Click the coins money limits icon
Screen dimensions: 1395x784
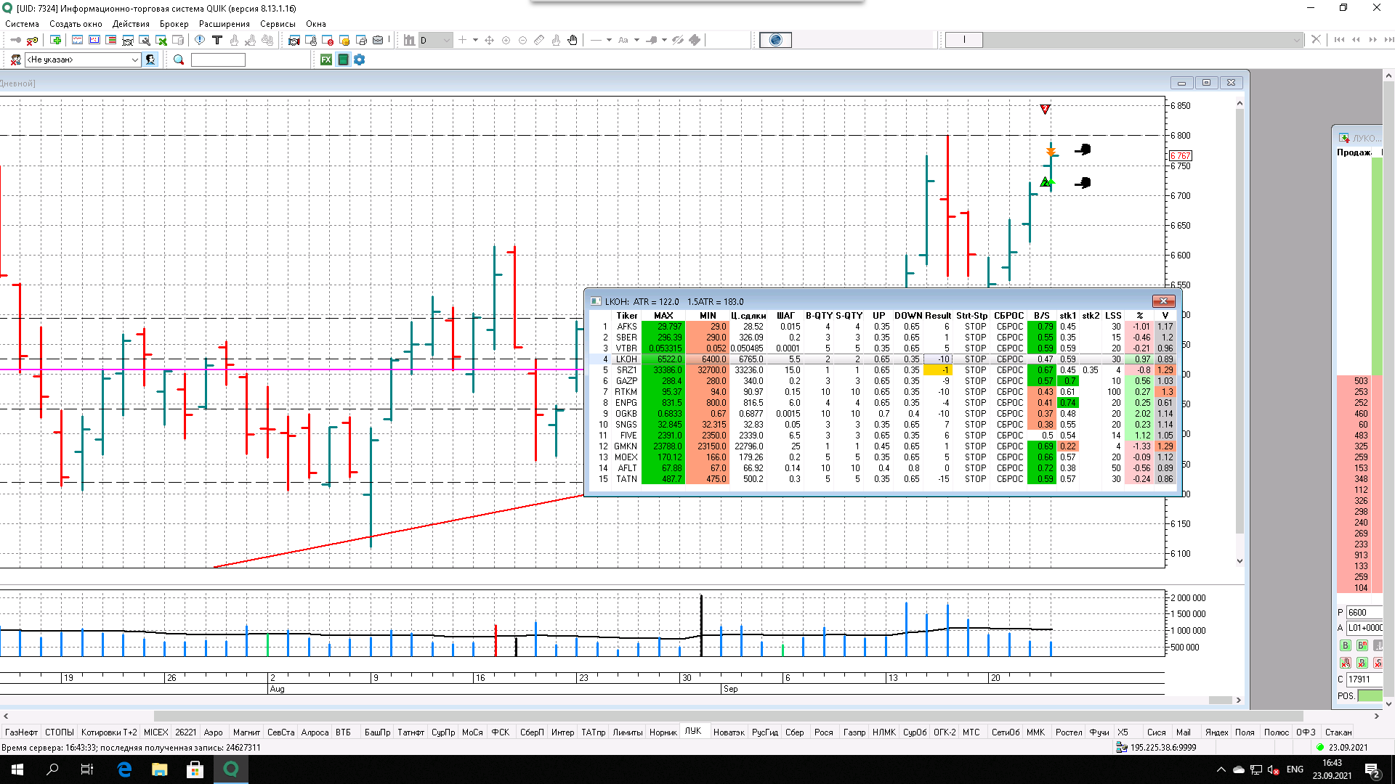344,40
